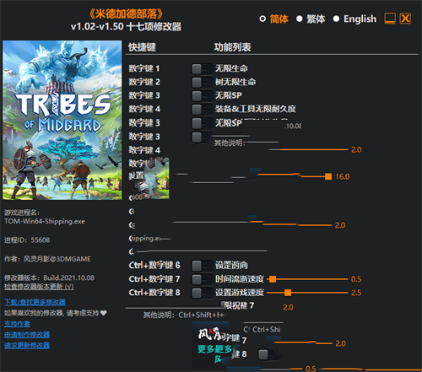
Task: Click the TOM-Win64-Shipping.exe process name
Action: click(x=45, y=221)
